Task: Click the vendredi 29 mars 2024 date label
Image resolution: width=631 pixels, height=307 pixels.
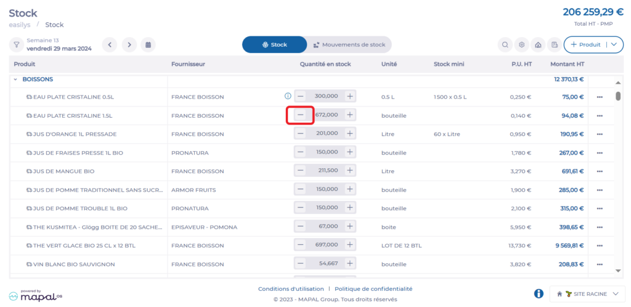Action: tap(59, 49)
